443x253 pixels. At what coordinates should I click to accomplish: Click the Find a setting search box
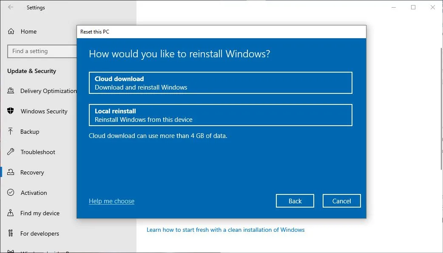[x=41, y=51]
